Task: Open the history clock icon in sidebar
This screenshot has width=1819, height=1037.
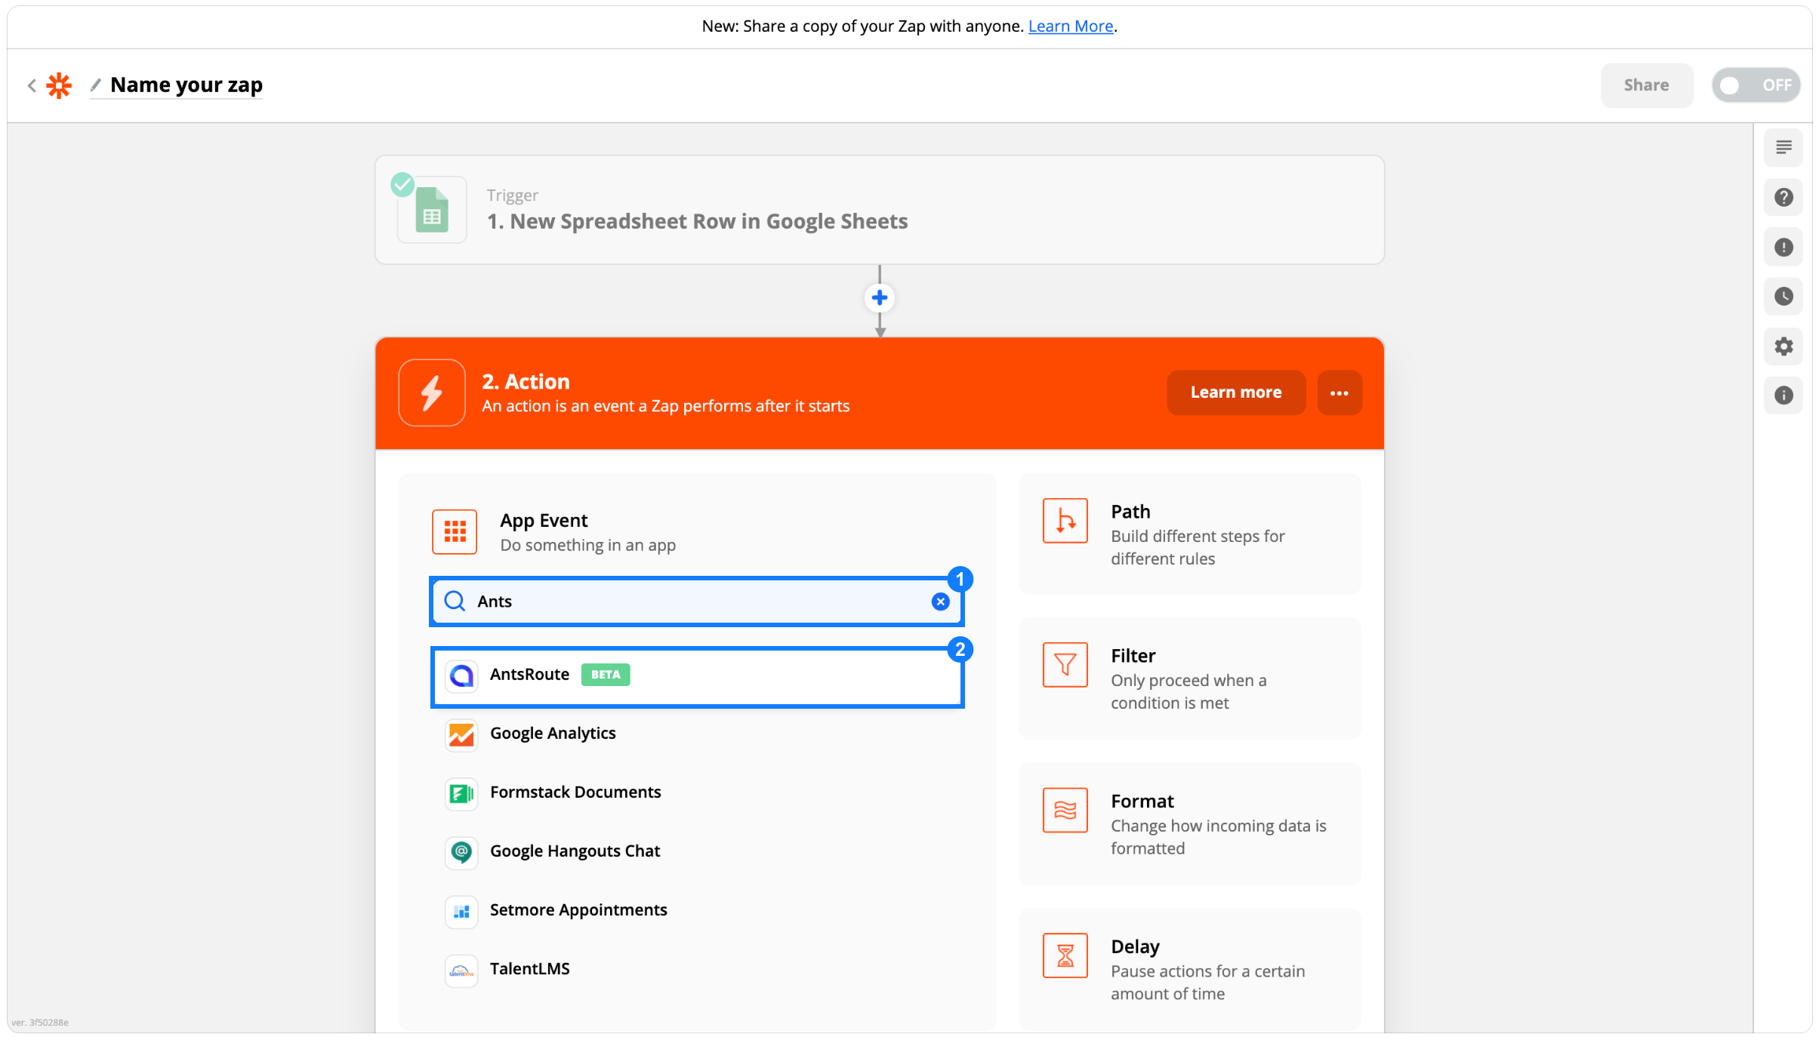Action: (x=1784, y=296)
